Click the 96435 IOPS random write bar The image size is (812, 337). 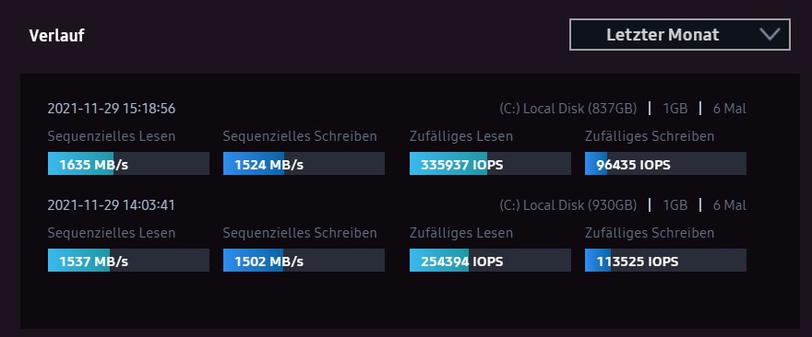click(x=665, y=163)
